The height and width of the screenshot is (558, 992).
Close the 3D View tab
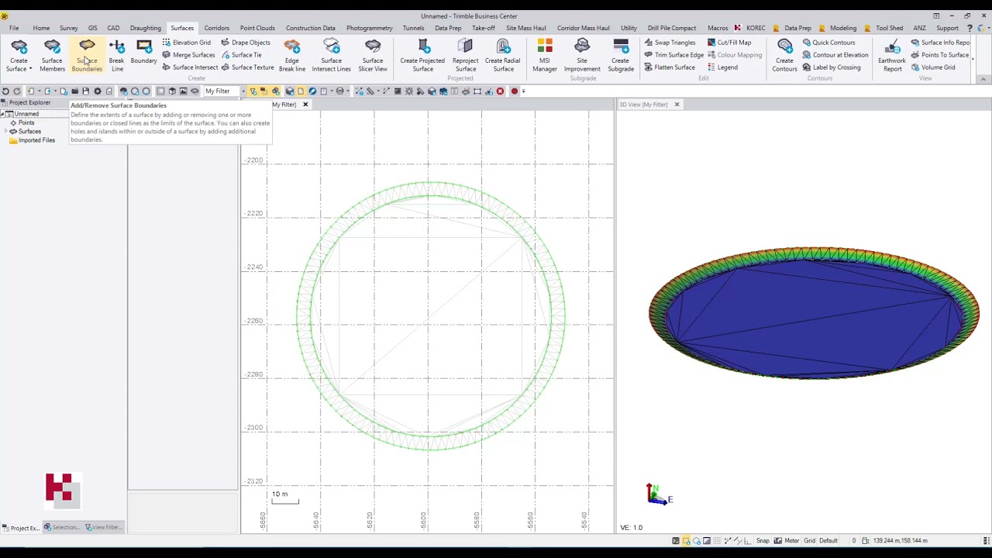click(x=677, y=105)
